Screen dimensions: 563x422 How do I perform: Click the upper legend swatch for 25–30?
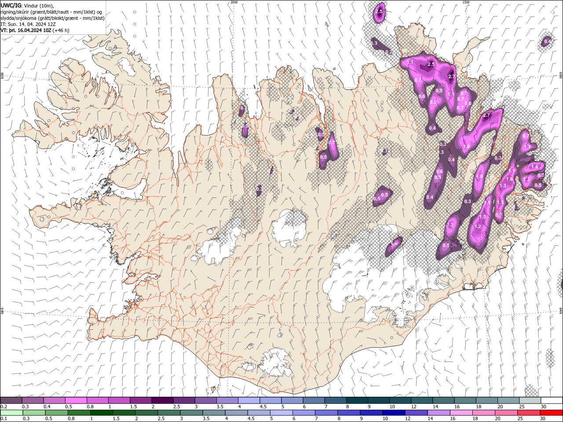[530, 400]
